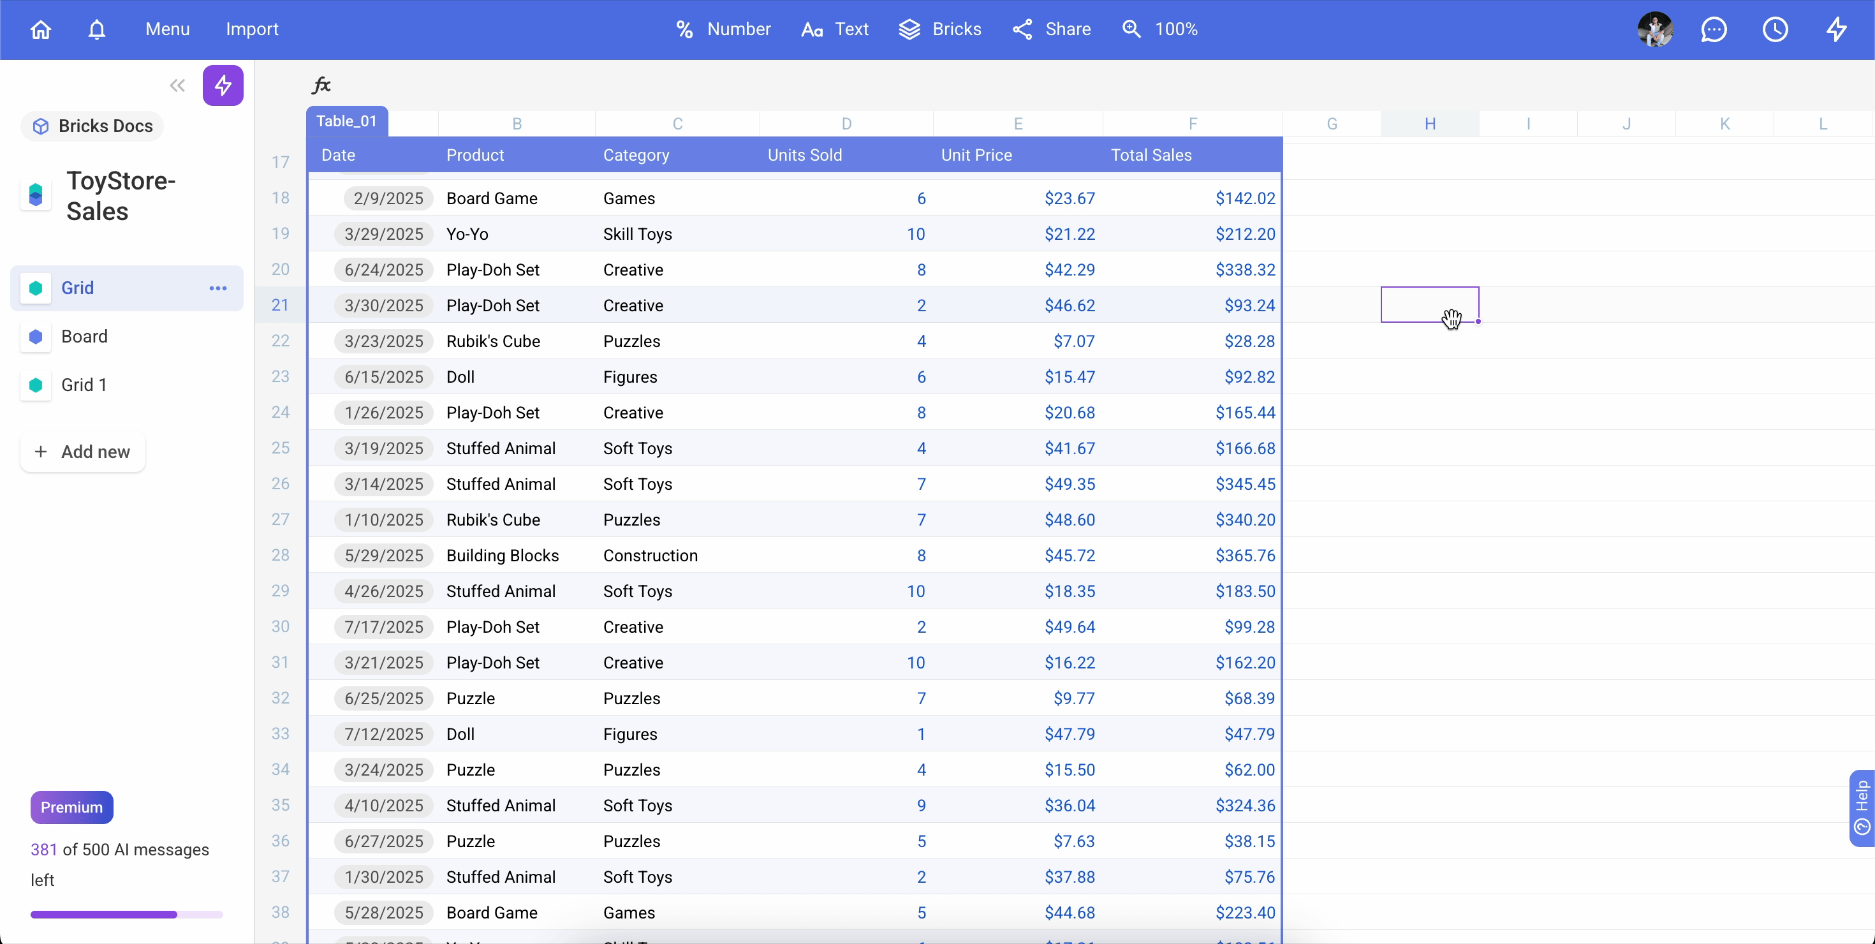Open the Menu item
This screenshot has height=944, width=1875.
coord(167,29)
